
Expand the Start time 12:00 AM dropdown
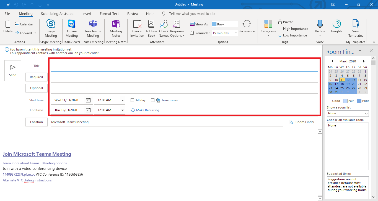click(x=123, y=100)
